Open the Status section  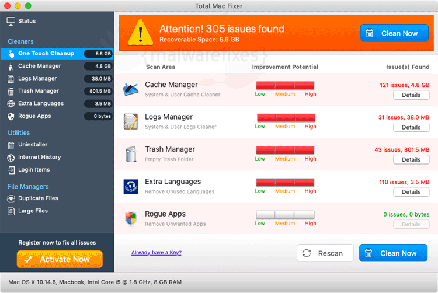tap(57, 21)
